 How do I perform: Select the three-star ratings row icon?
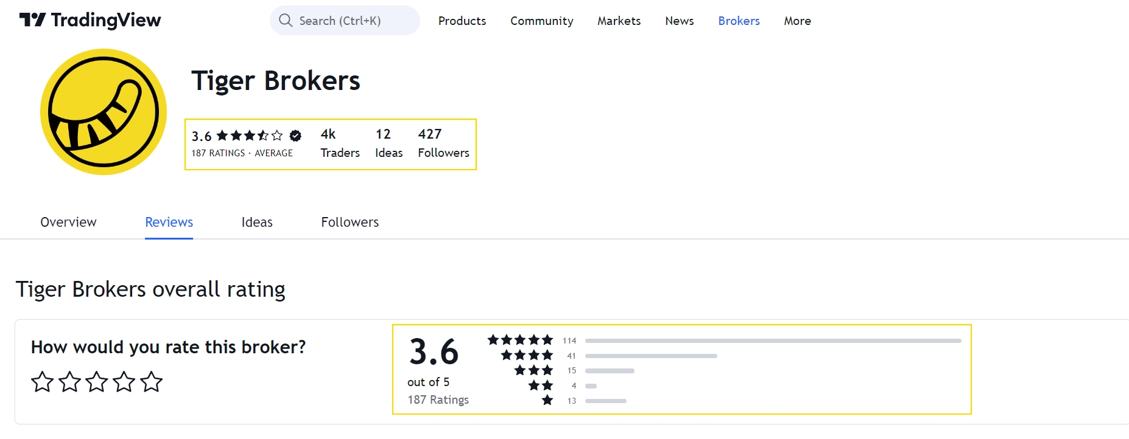coord(533,370)
